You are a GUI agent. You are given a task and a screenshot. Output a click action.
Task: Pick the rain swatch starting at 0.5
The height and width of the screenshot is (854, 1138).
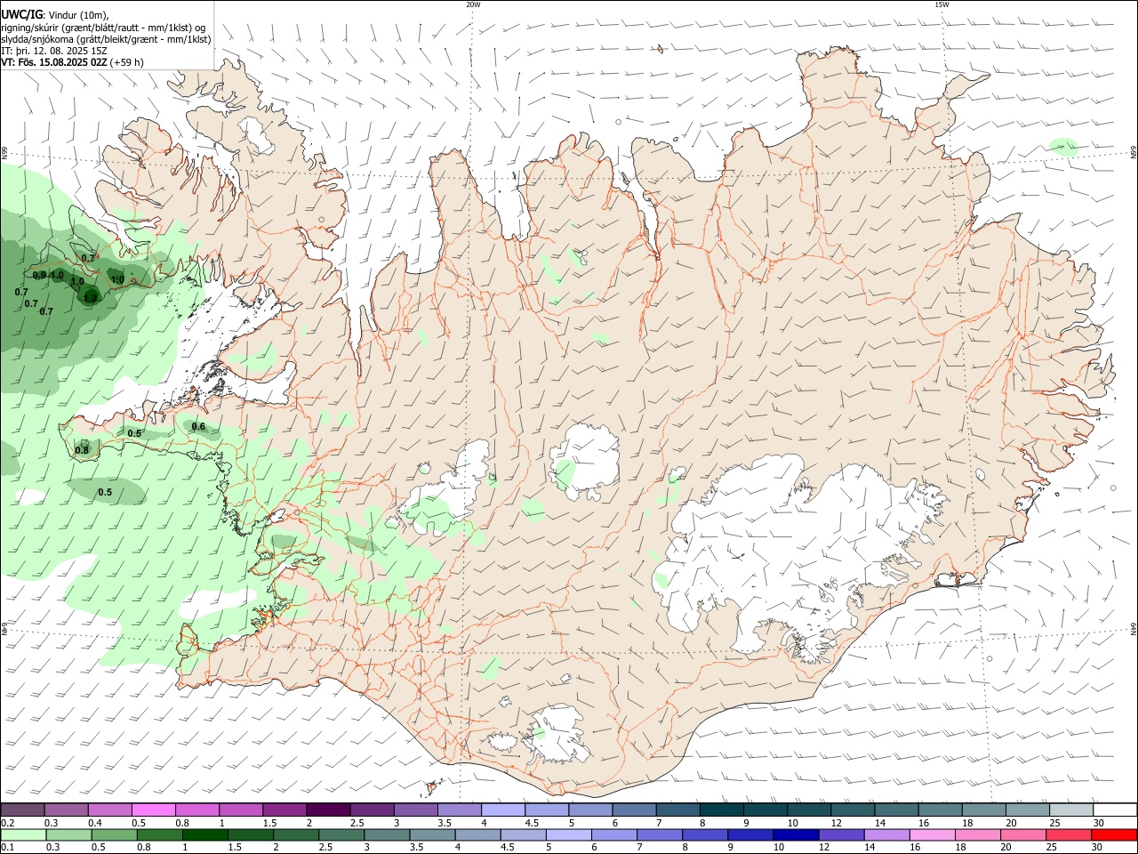point(113,834)
